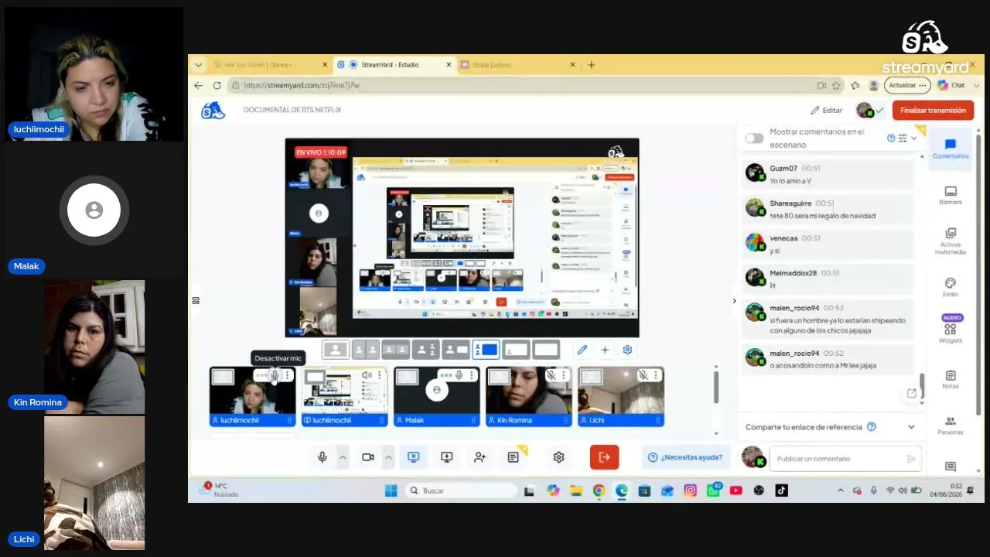Click the Editar broadcast title button
The width and height of the screenshot is (990, 557).
[x=826, y=110]
